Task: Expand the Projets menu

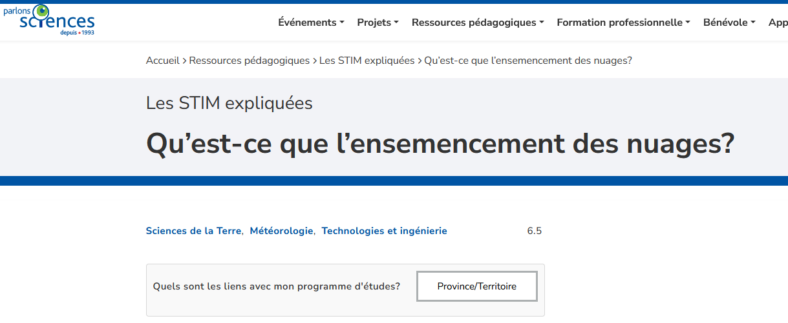Action: click(378, 23)
